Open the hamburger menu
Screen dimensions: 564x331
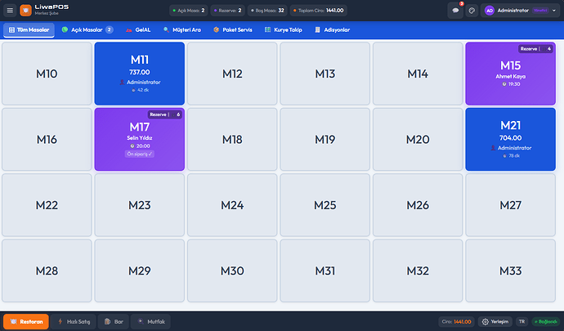[10, 11]
